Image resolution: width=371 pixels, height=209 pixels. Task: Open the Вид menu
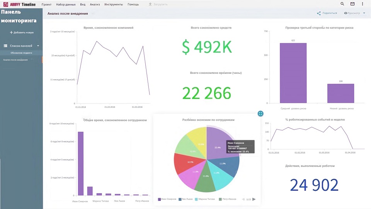[x=83, y=5]
